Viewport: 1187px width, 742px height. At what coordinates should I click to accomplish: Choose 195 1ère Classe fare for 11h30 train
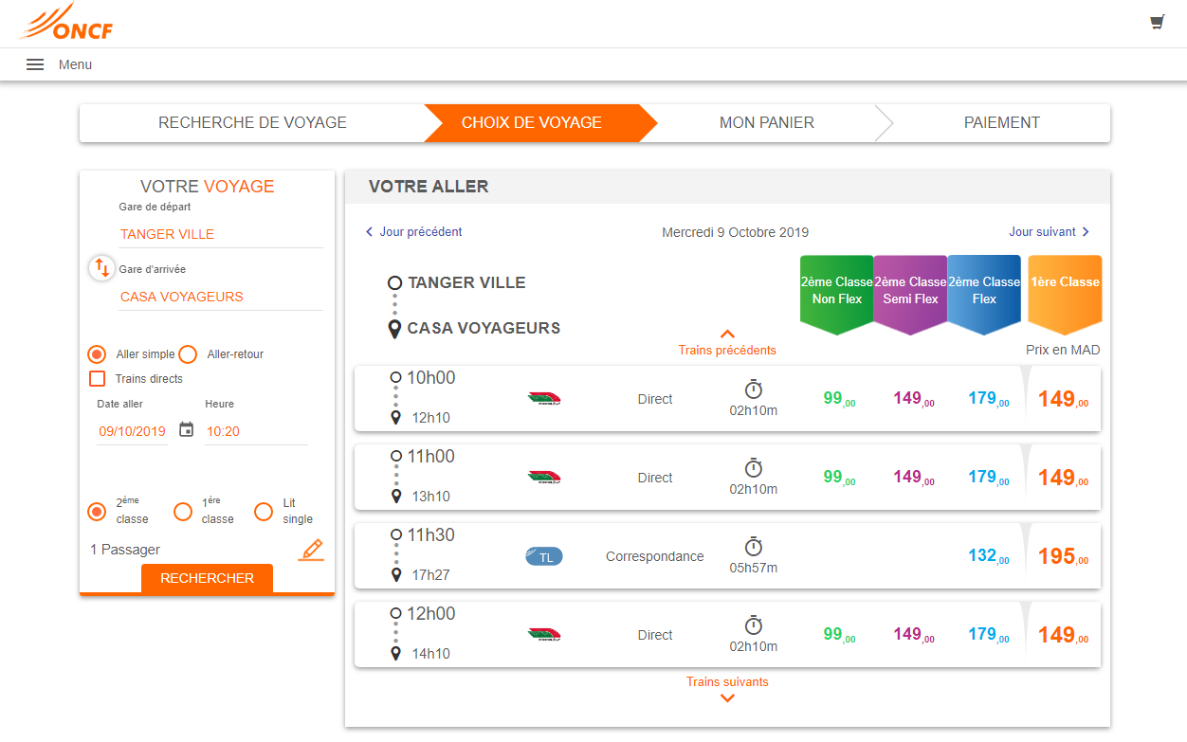coord(1063,556)
